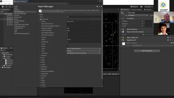Toggle Player Controller script enabled checkbox
This screenshot has width=174, height=98.
pyautogui.click(x=125, y=32)
